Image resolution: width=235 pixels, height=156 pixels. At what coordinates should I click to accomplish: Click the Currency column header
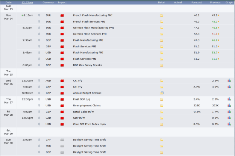[x=48, y=2]
